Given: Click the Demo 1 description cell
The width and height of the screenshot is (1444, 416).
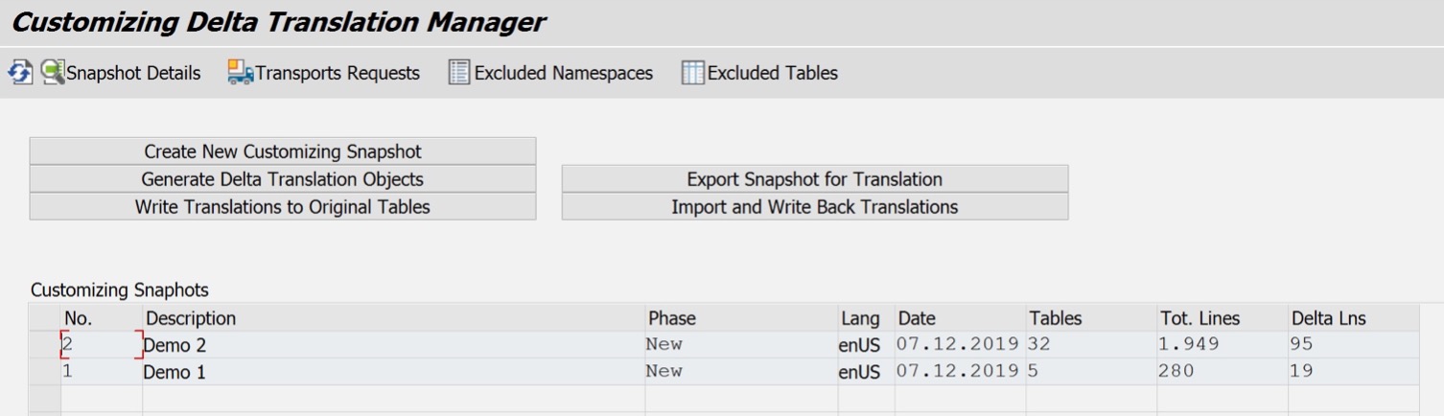Looking at the screenshot, I should [393, 372].
